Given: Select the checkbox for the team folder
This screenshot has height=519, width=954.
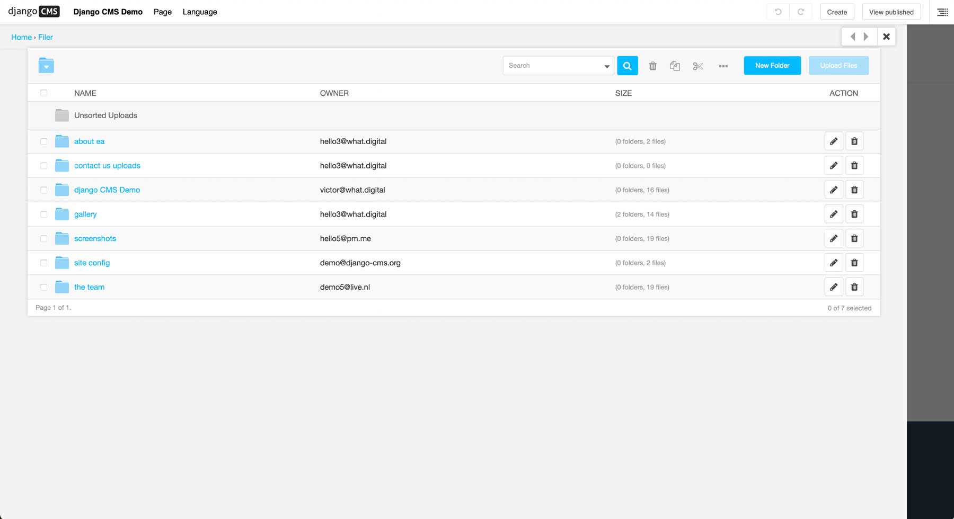Looking at the screenshot, I should coord(43,287).
